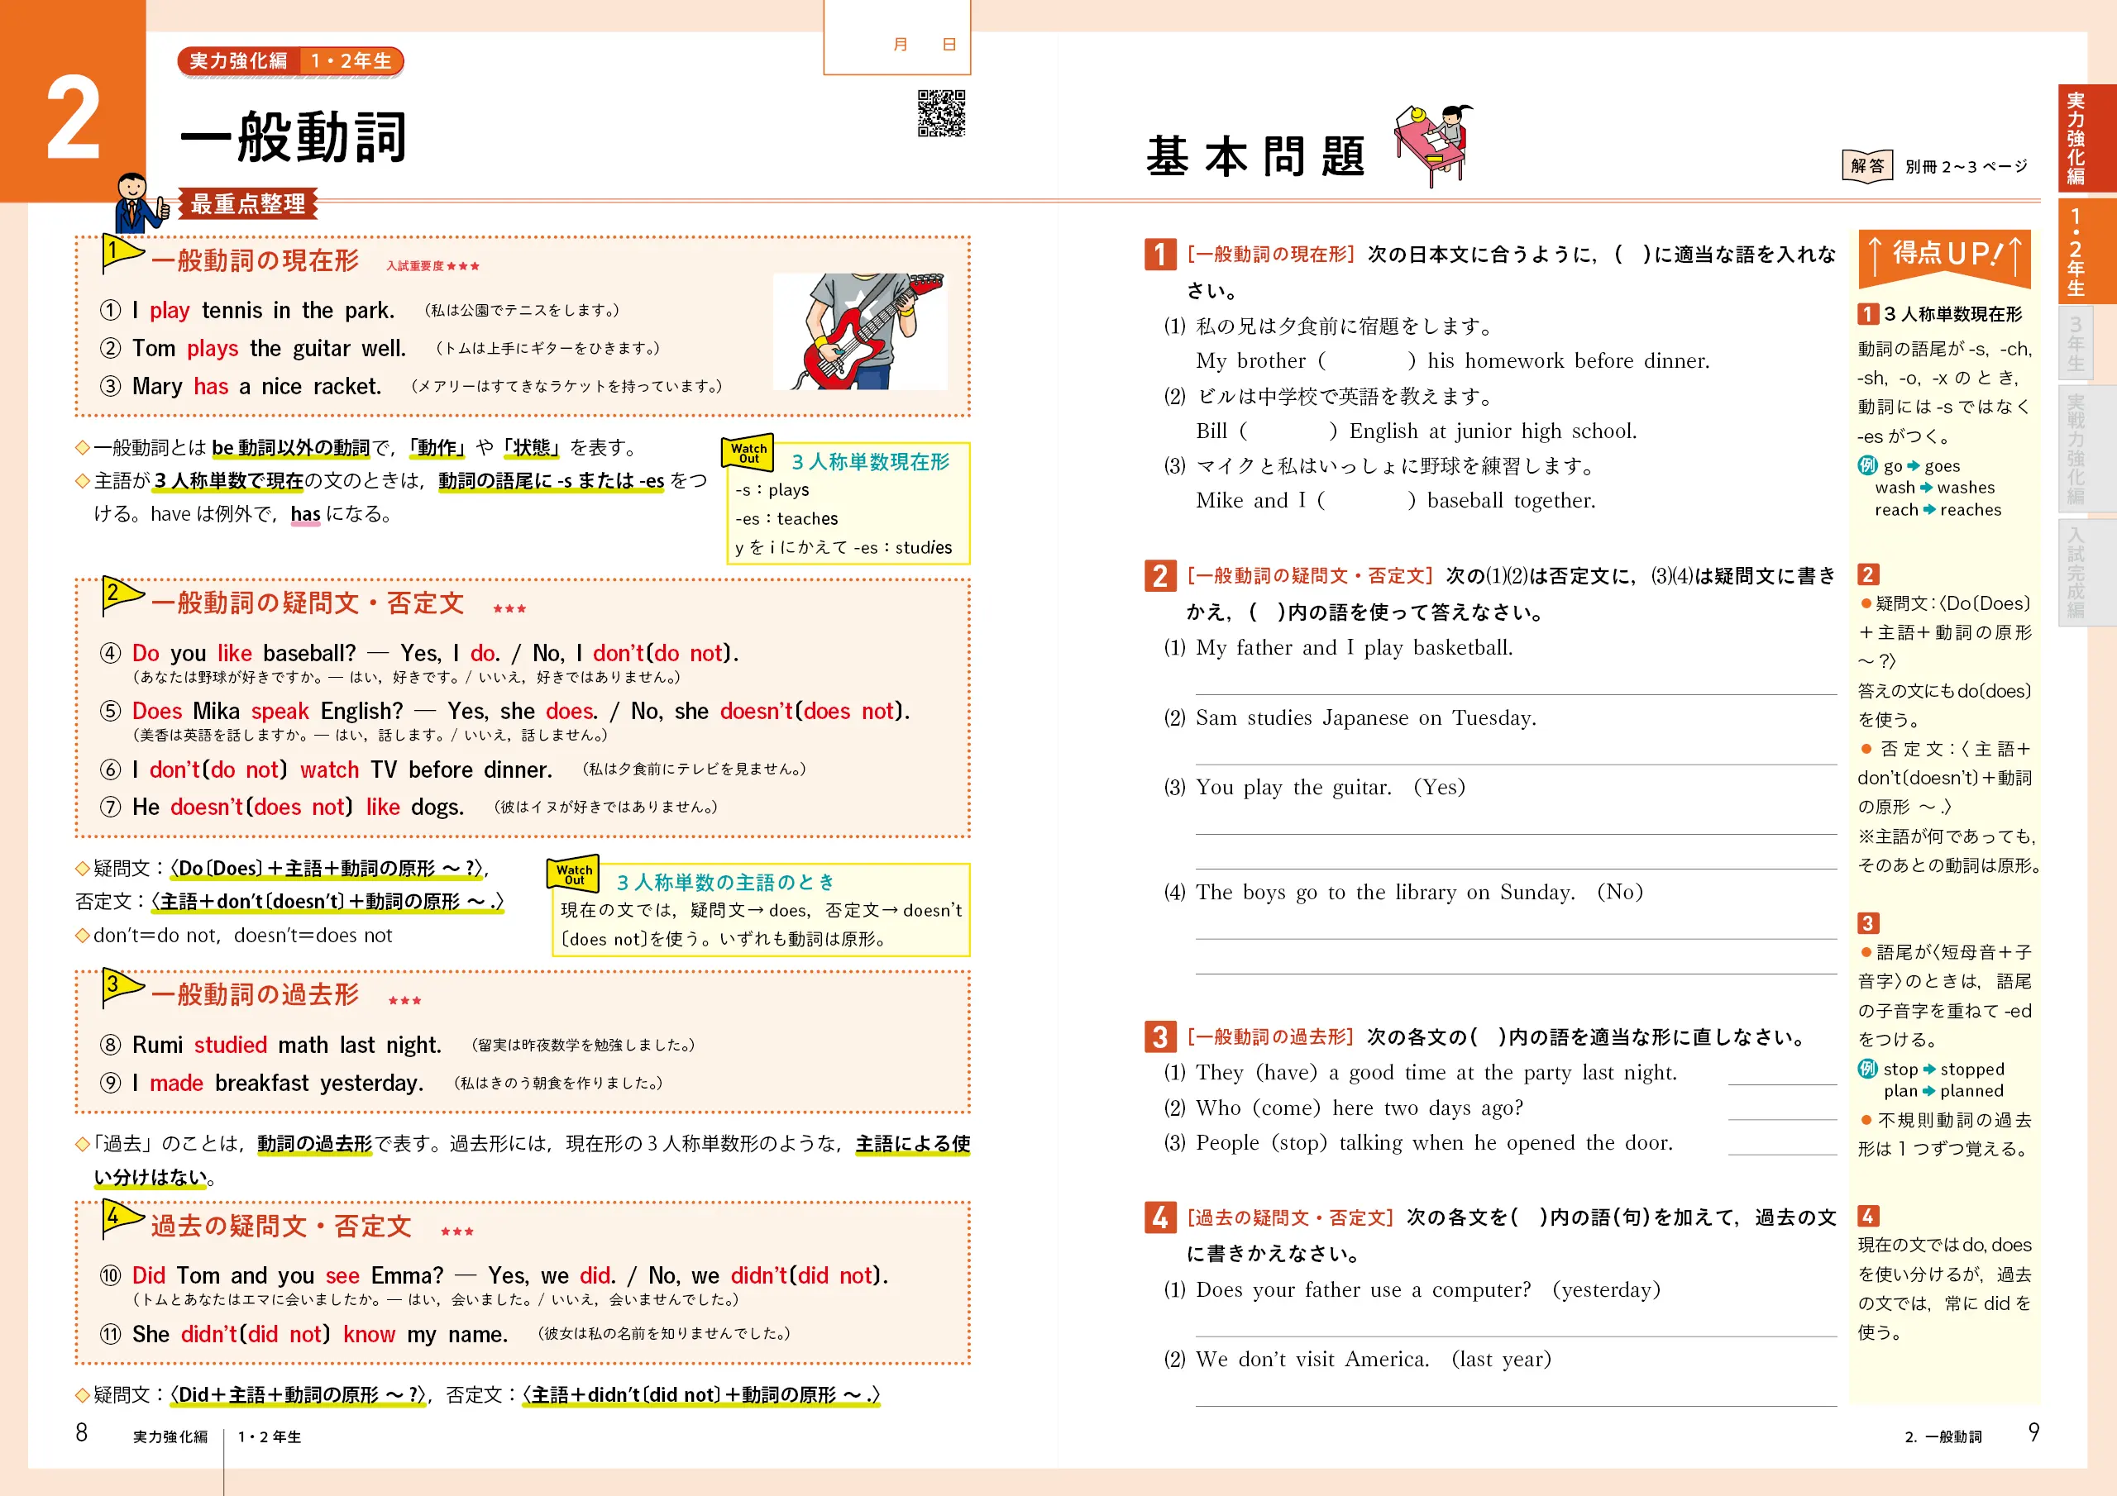
Task: Click blank in Mike and I ( ) baseball
Action: (x=1366, y=501)
